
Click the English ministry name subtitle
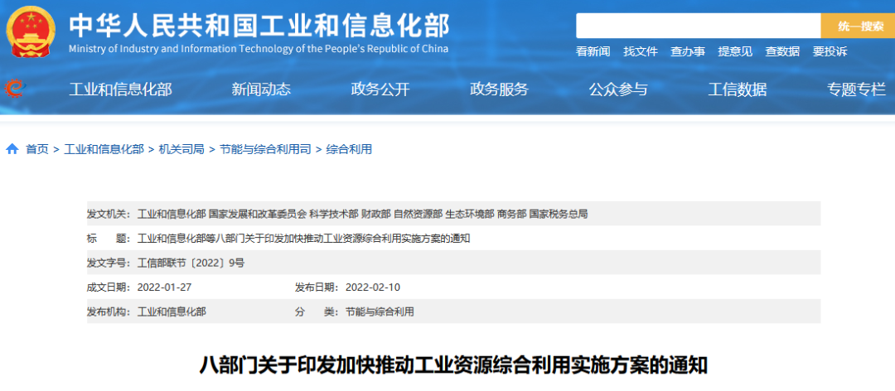point(259,49)
